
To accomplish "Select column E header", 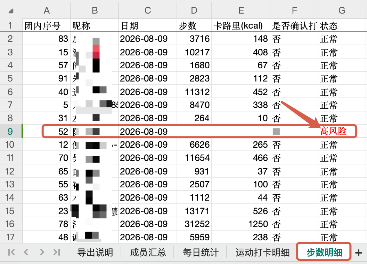I will pos(241,10).
